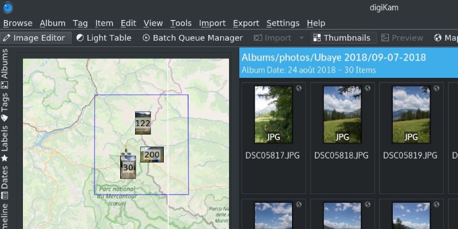The image size is (458, 229).
Task: Select thumbnail DSC05817.JPG
Action: [274, 114]
